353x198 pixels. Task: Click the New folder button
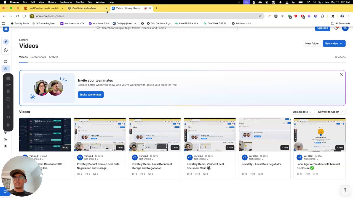pos(312,43)
